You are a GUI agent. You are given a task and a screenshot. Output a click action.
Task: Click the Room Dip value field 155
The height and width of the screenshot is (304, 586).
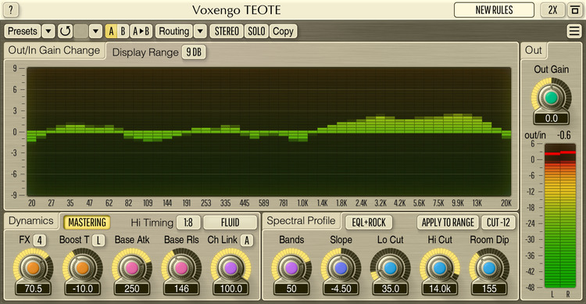coord(489,288)
